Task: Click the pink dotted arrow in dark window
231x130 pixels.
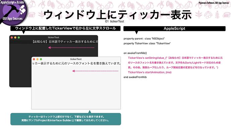Action: 71,48
